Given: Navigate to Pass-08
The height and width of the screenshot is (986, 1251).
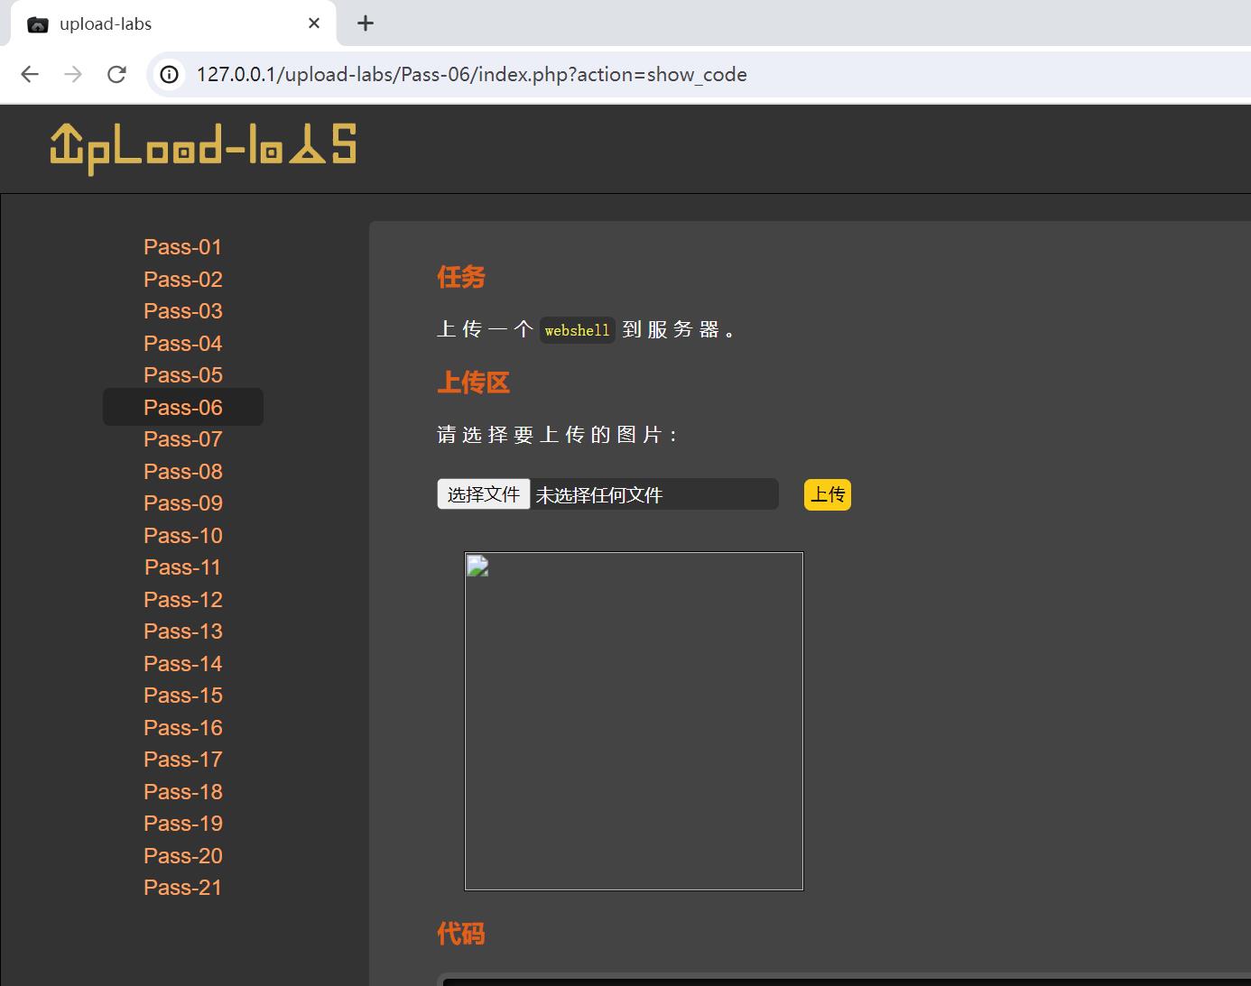Looking at the screenshot, I should (182, 472).
